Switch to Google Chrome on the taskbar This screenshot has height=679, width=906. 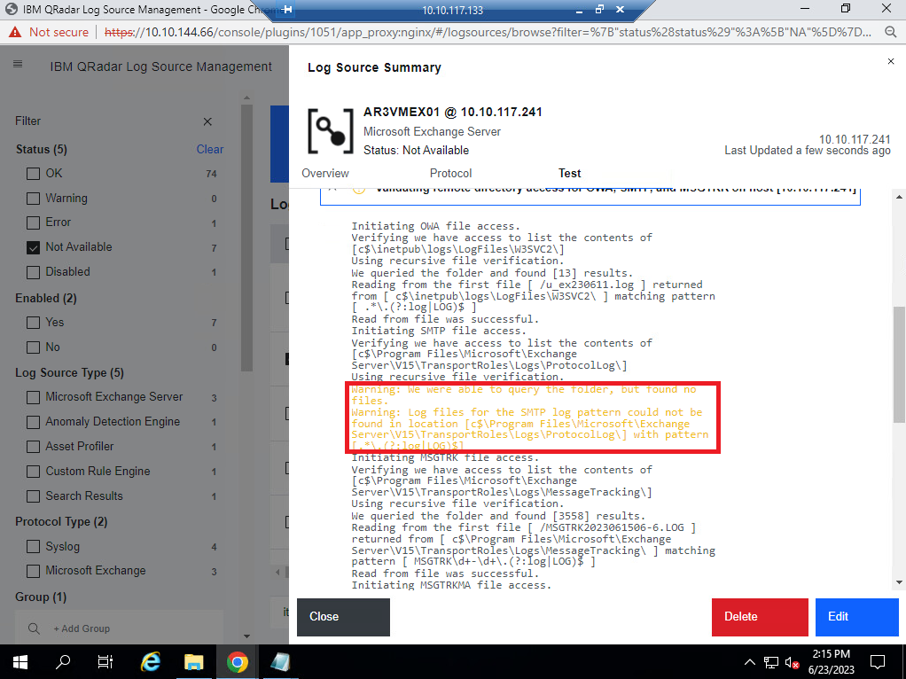(237, 662)
